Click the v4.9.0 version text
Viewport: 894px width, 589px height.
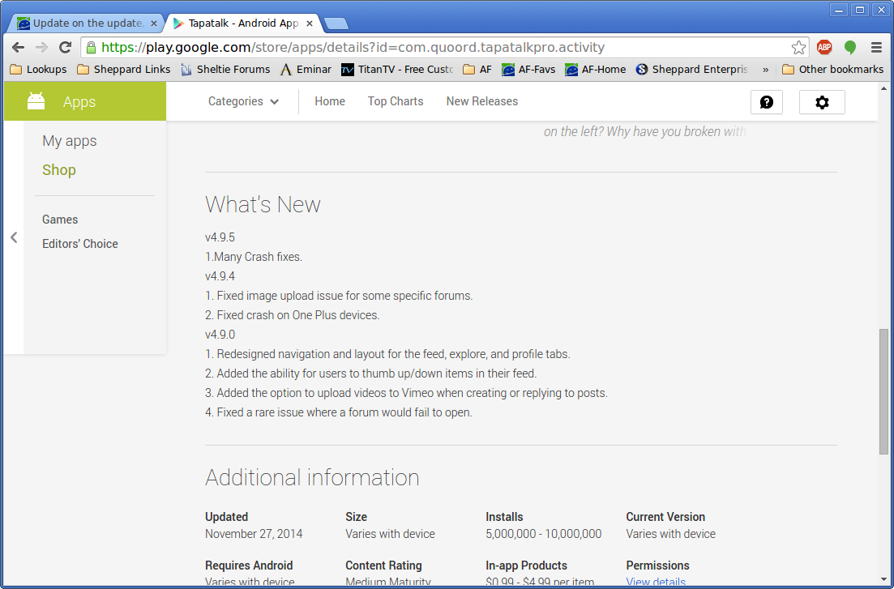pos(220,334)
